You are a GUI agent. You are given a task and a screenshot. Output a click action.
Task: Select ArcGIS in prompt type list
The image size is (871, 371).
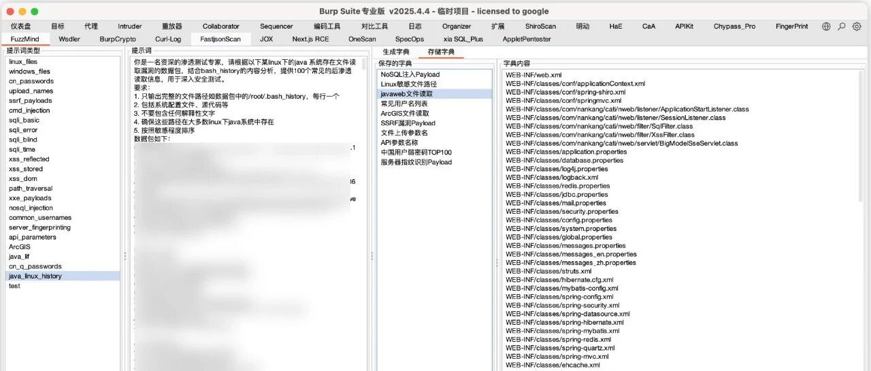63,247
